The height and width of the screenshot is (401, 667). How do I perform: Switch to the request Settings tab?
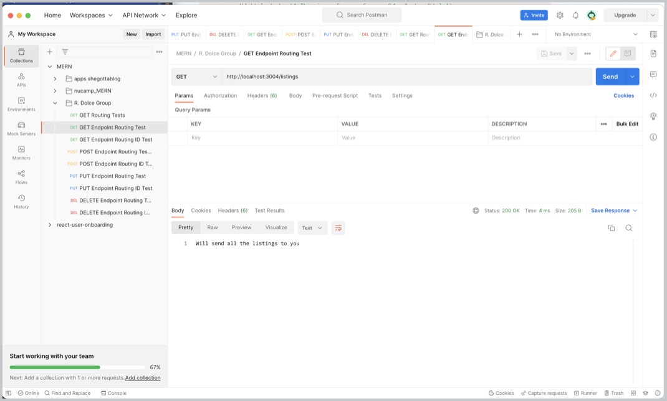click(402, 95)
